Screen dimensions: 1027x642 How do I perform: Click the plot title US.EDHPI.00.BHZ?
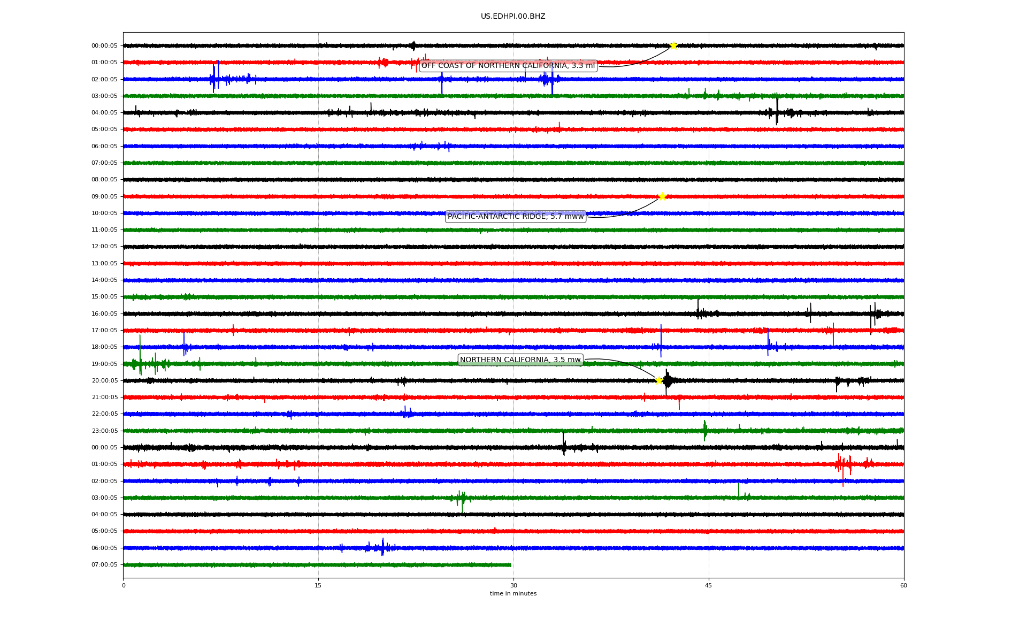(x=513, y=17)
